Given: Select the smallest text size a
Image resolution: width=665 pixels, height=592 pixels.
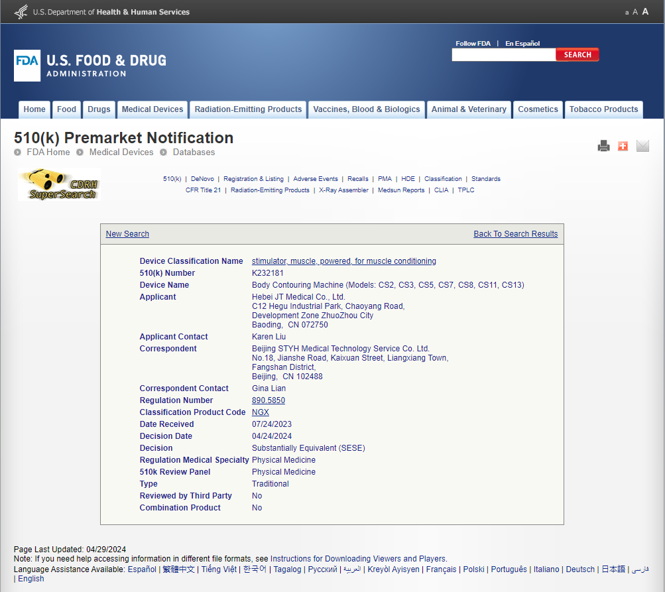Looking at the screenshot, I should pyautogui.click(x=627, y=13).
